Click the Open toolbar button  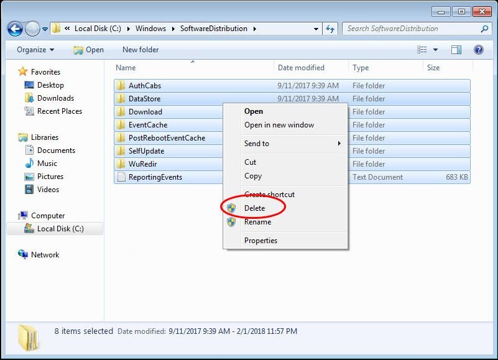(88, 50)
